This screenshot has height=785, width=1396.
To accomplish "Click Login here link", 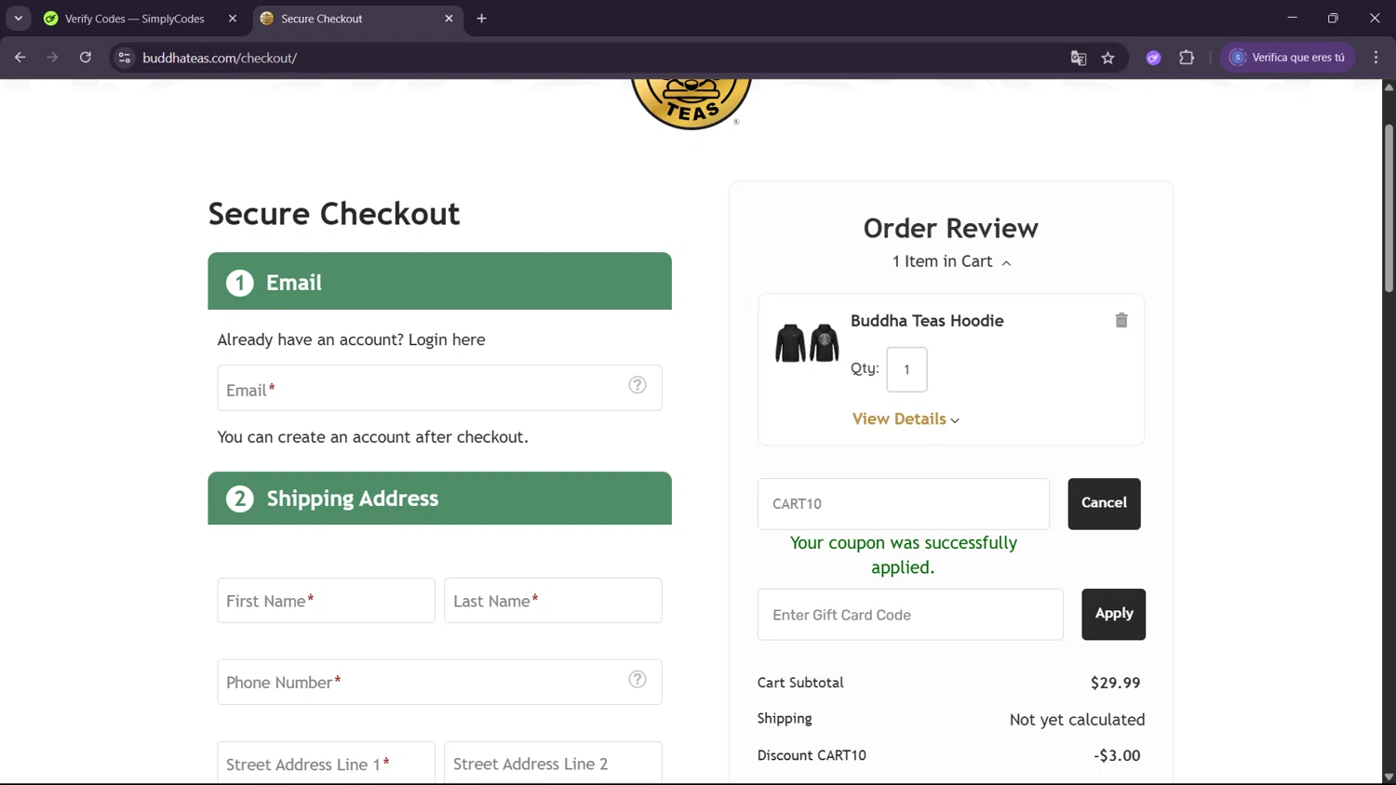I will tap(447, 339).
